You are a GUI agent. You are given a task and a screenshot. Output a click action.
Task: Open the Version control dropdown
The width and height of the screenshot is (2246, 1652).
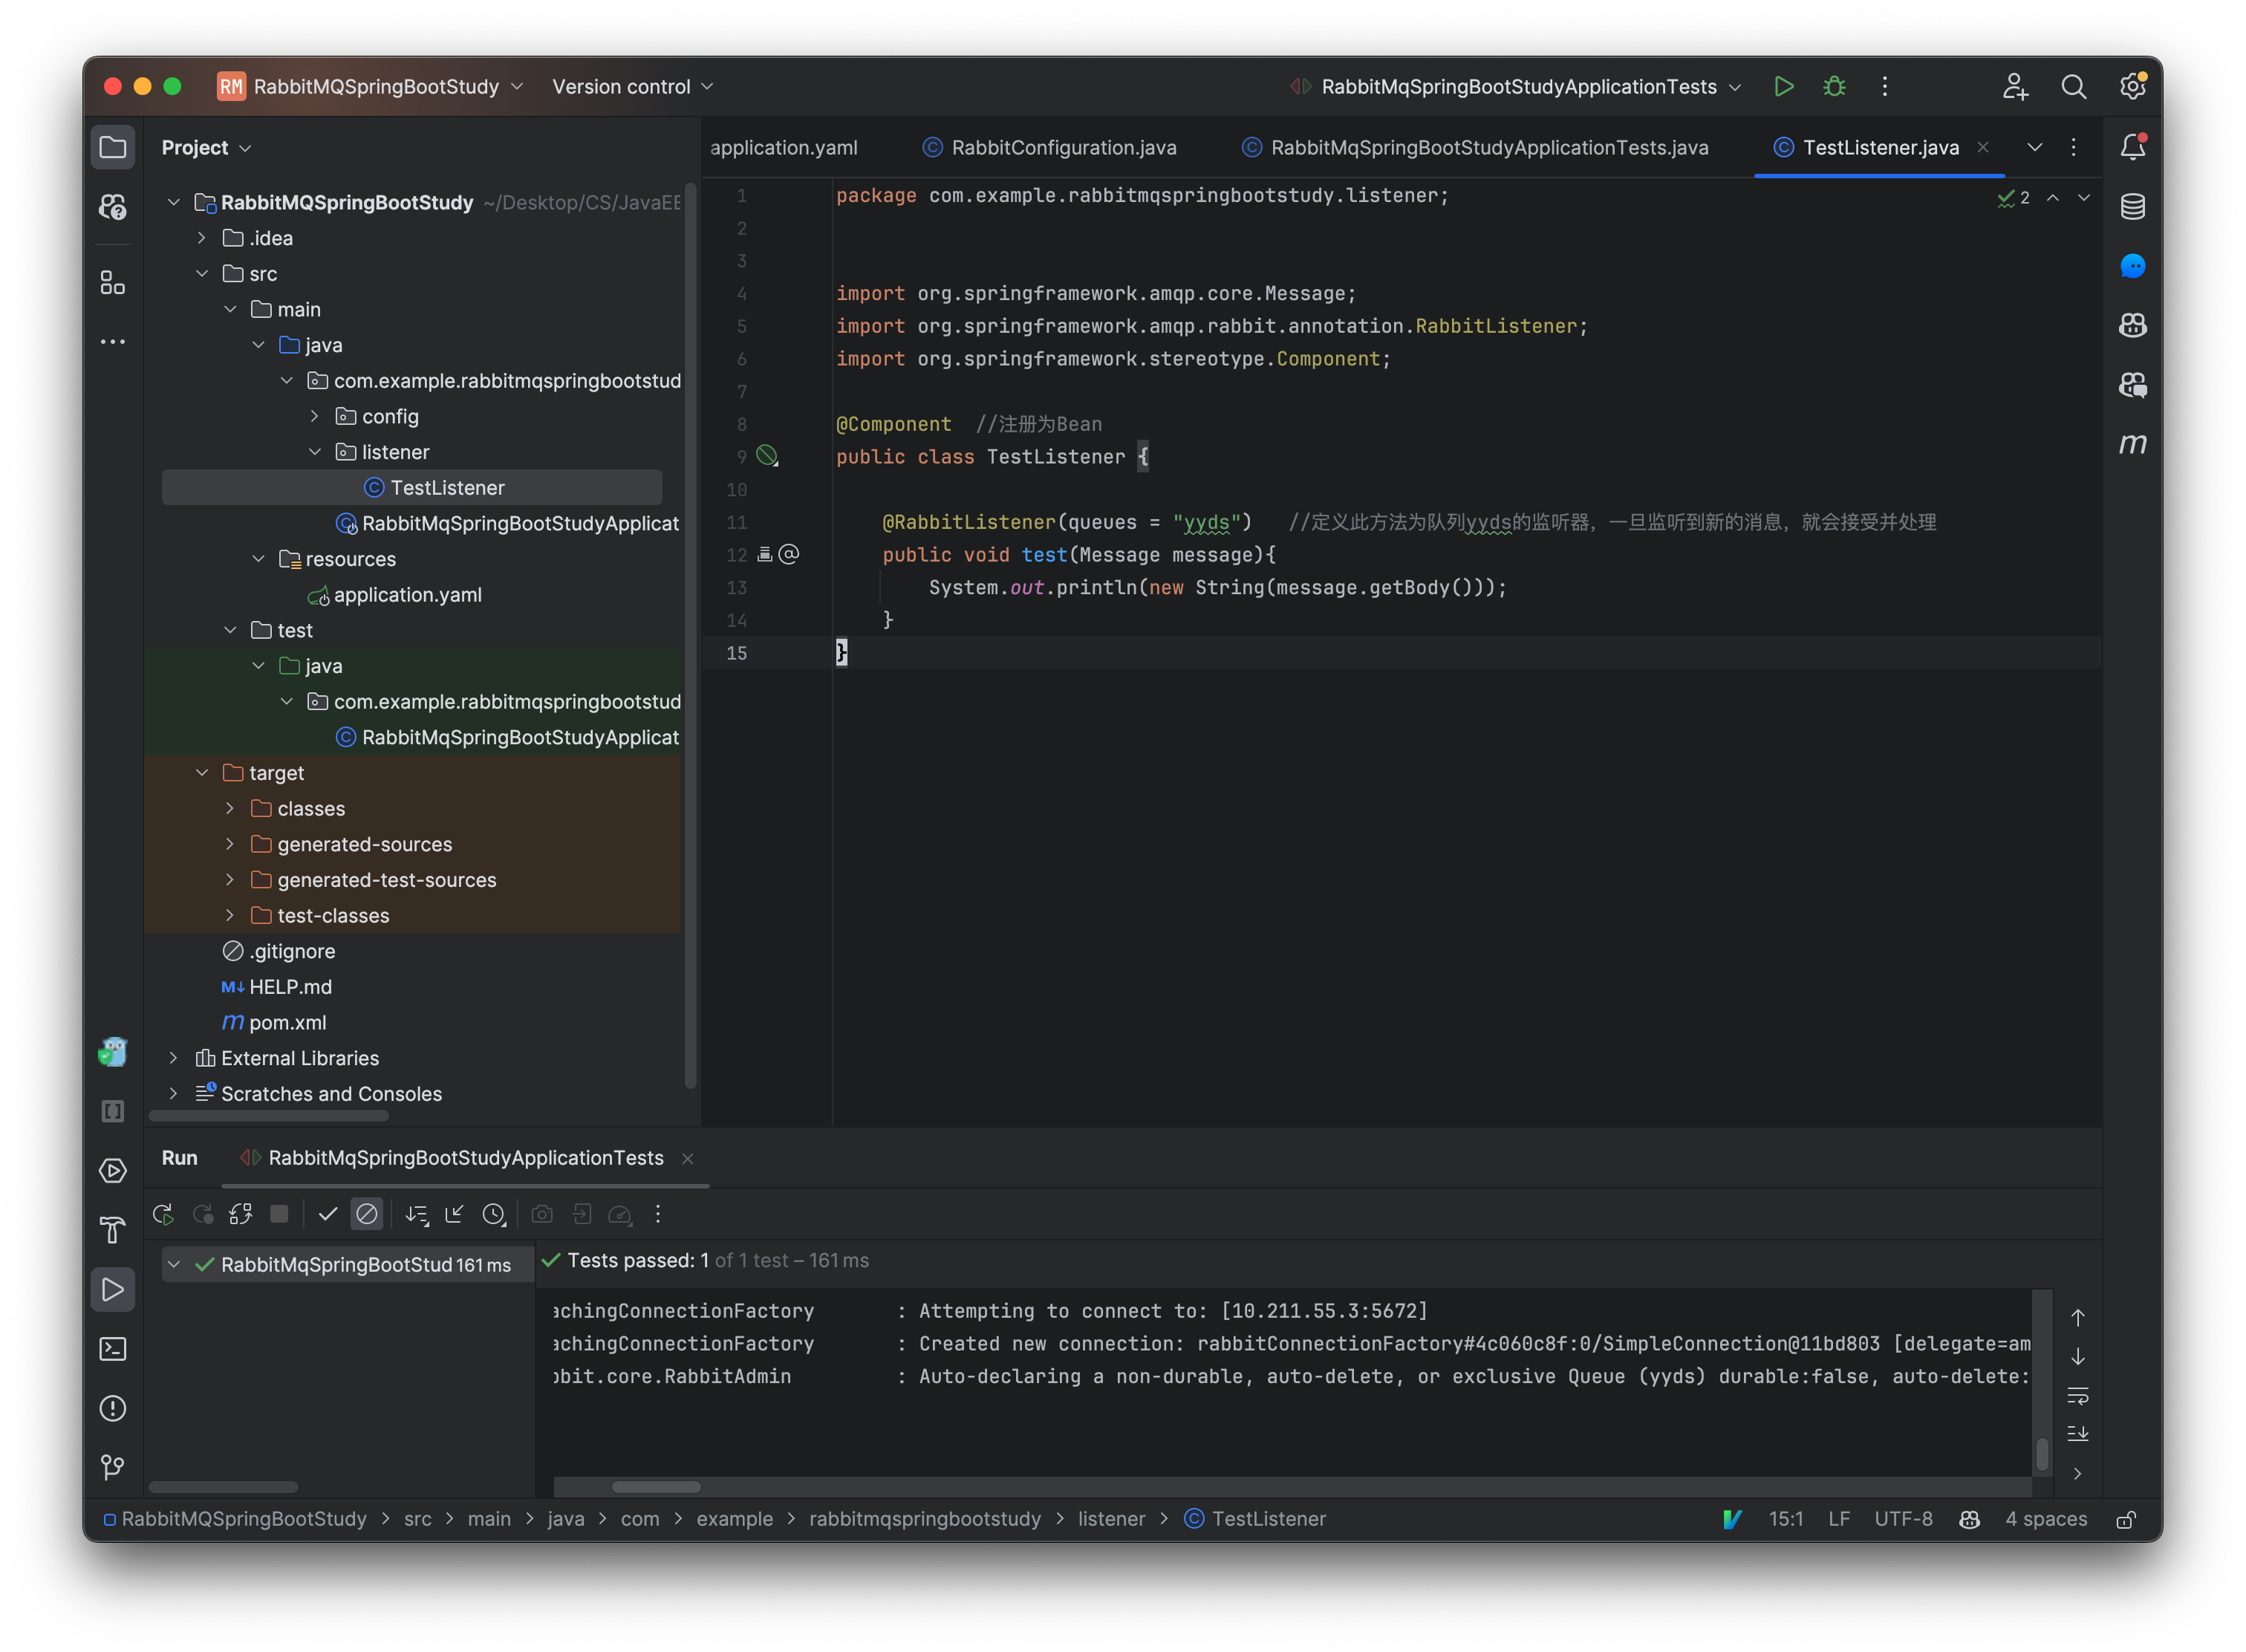pos(632,87)
